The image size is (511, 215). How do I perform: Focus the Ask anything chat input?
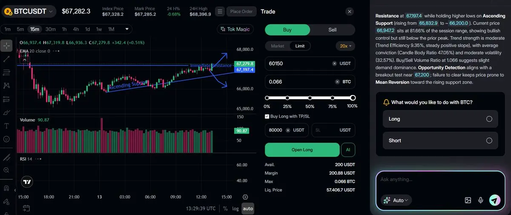[x=440, y=179]
